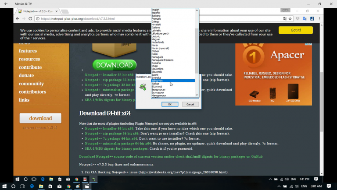The height and width of the screenshot is (190, 337).
Task: Reload the Notepad++ download page
Action: pos(30,19)
